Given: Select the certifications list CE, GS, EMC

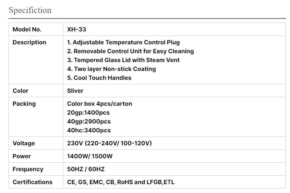Looking at the screenshot, I should coord(121,182).
